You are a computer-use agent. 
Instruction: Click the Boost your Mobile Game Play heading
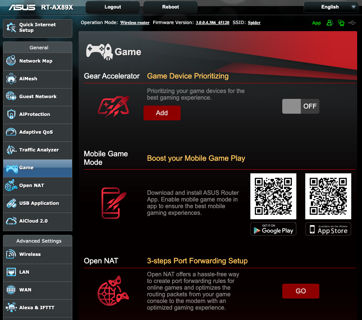tap(196, 159)
